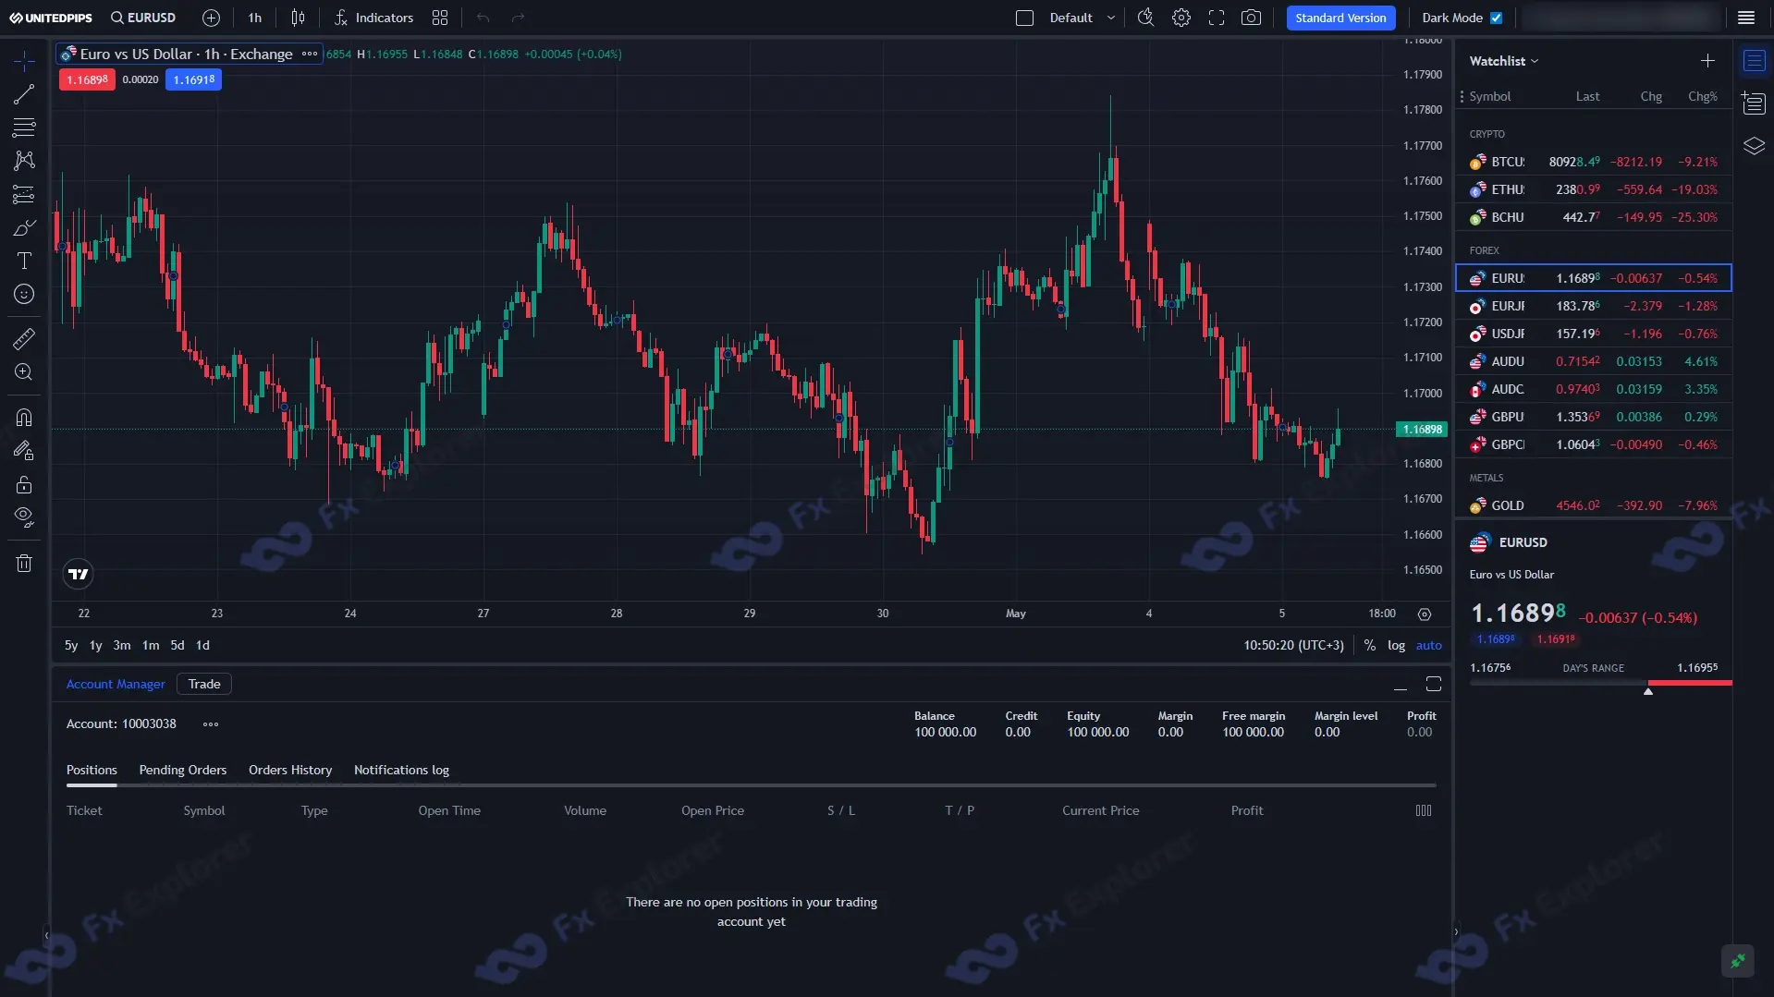The width and height of the screenshot is (1774, 997).
Task: Open the quick search icon
Action: [1145, 18]
